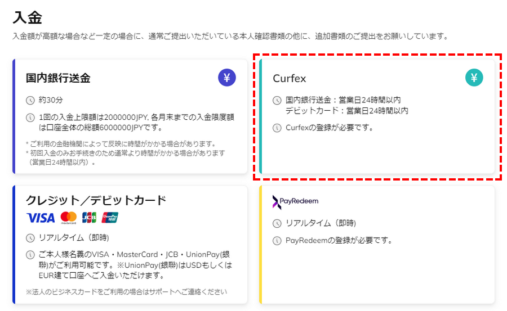Image resolution: width=507 pixels, height=311 pixels.
Task: Click the UnionPay logo
Action: [x=110, y=218]
